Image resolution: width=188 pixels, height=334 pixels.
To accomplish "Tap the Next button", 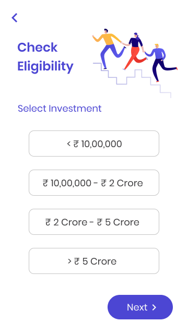I will coord(140,307).
